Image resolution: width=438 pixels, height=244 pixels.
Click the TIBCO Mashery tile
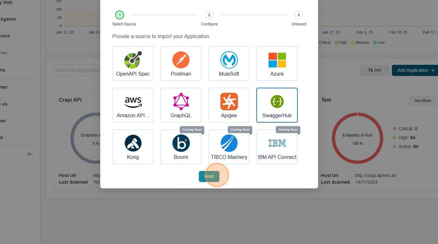point(229,144)
